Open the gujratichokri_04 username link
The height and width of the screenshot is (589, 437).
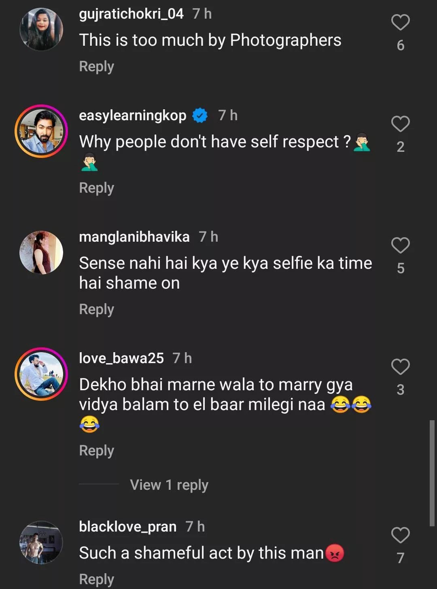131,14
